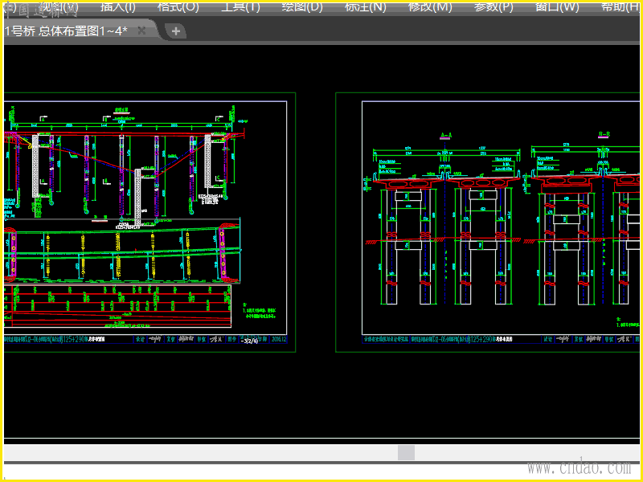643x482 pixels.
Task: Click the horizontal scrollbar thumb
Action: click(406, 453)
